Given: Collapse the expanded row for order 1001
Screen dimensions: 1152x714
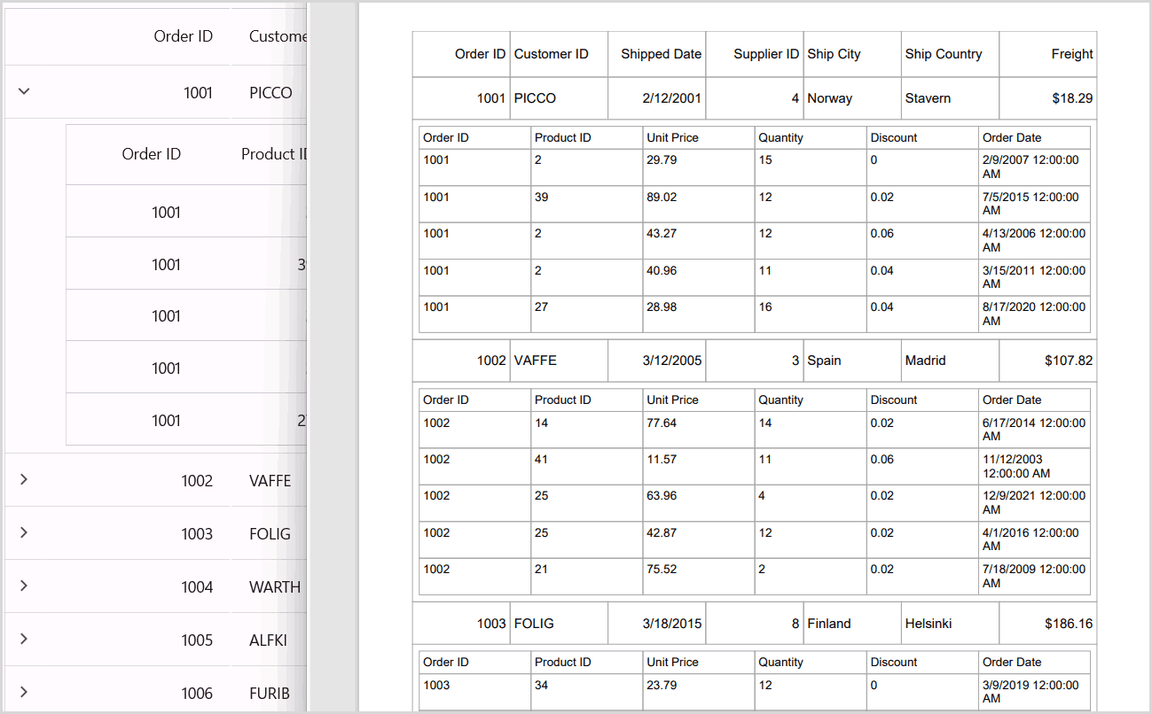Looking at the screenshot, I should pos(24,91).
